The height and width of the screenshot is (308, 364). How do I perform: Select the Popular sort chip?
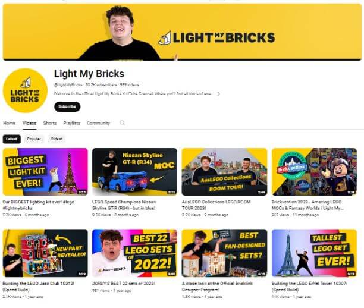(x=34, y=139)
